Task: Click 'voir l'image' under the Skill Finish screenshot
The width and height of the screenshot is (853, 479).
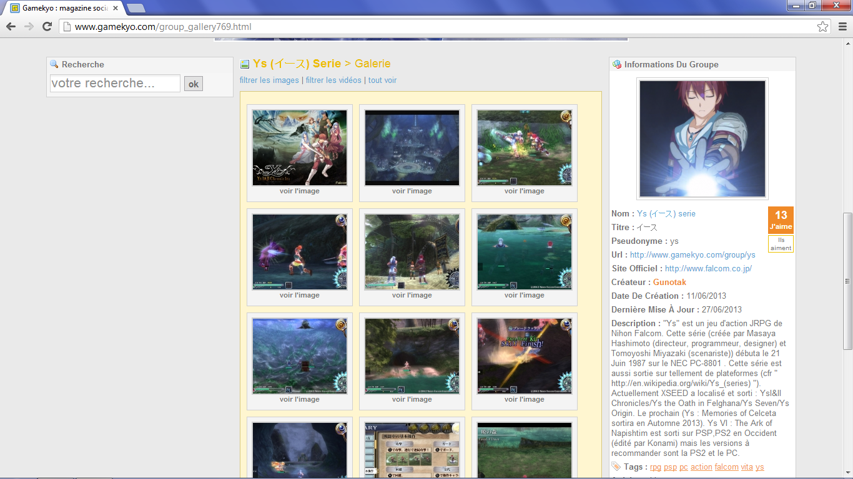Action: [525, 400]
